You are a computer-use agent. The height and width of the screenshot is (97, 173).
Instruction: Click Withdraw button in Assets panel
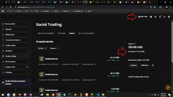145,65
